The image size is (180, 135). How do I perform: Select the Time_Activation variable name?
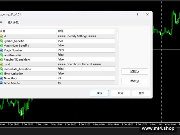click(x=13, y=74)
